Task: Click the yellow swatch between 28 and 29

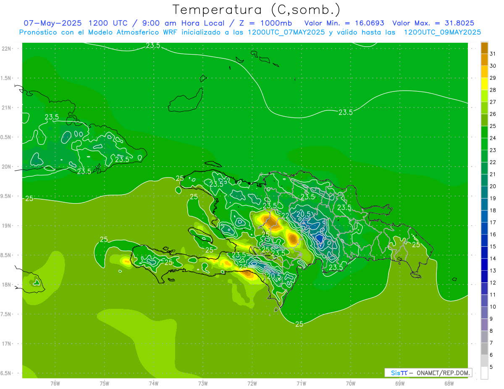Action: tap(484, 84)
